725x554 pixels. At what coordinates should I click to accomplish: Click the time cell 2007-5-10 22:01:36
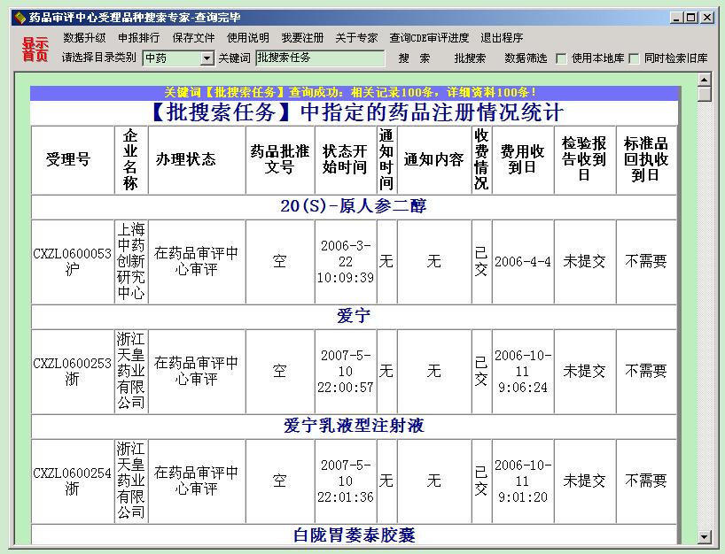tap(346, 481)
